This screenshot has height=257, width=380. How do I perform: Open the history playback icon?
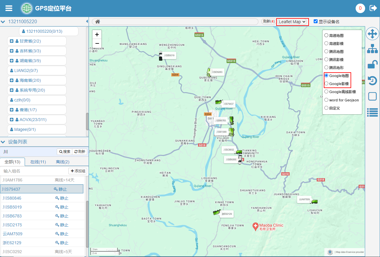click(372, 80)
